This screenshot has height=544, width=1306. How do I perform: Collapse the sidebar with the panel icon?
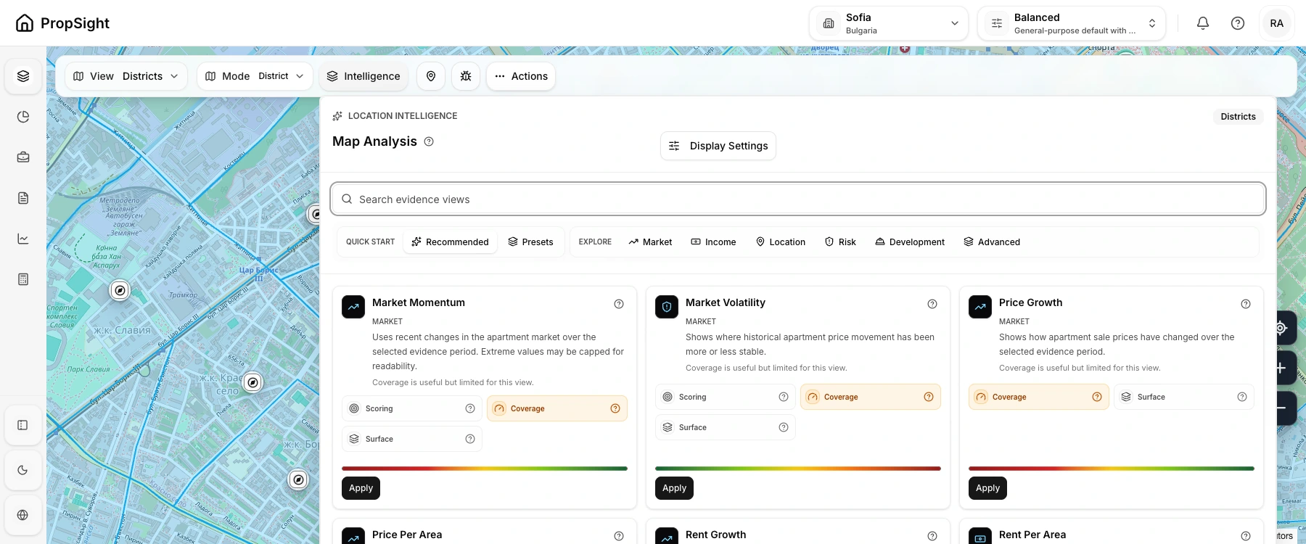point(22,425)
